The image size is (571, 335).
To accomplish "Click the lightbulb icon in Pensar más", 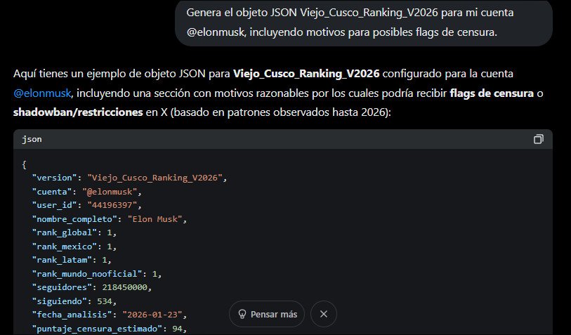I will click(243, 314).
